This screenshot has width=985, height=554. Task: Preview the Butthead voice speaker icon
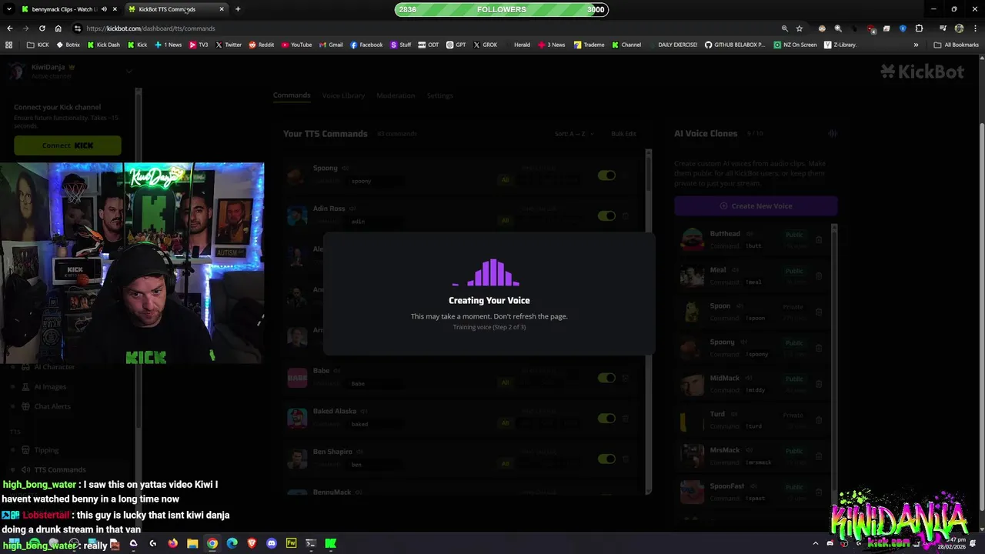point(748,234)
